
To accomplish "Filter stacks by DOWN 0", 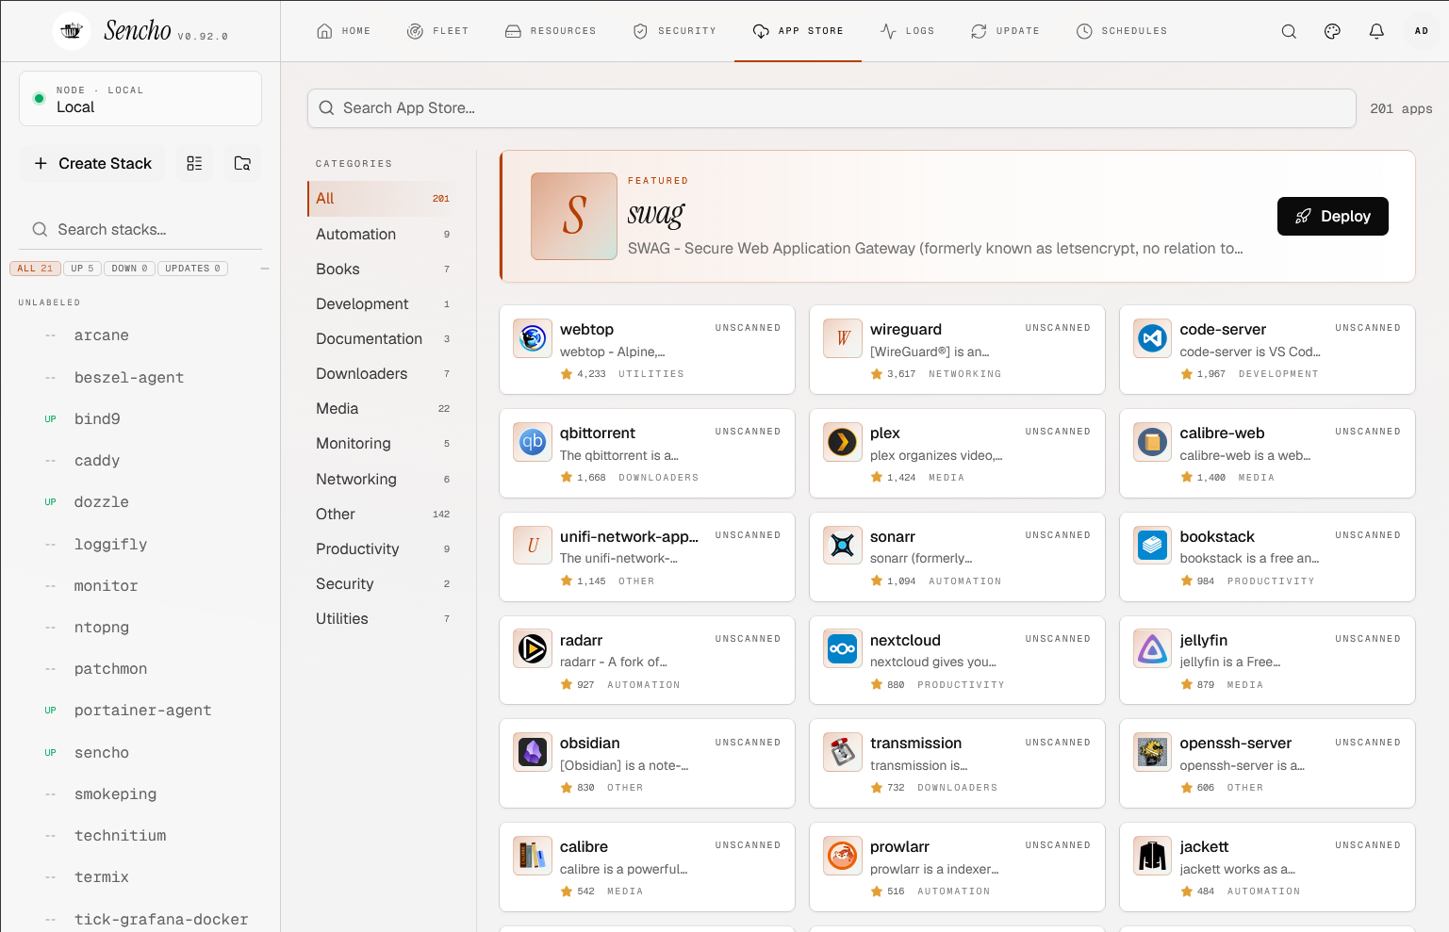I will 129,269.
